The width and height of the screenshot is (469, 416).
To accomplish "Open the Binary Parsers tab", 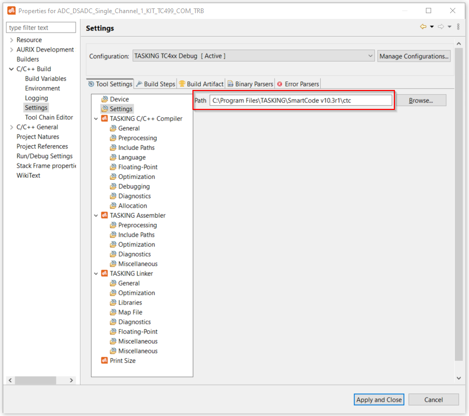I will [x=250, y=84].
